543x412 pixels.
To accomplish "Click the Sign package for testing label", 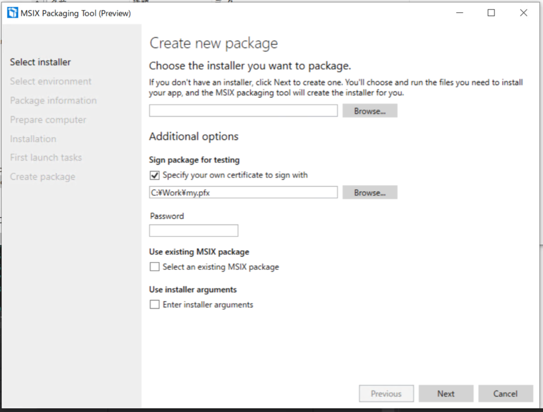I will coord(194,160).
